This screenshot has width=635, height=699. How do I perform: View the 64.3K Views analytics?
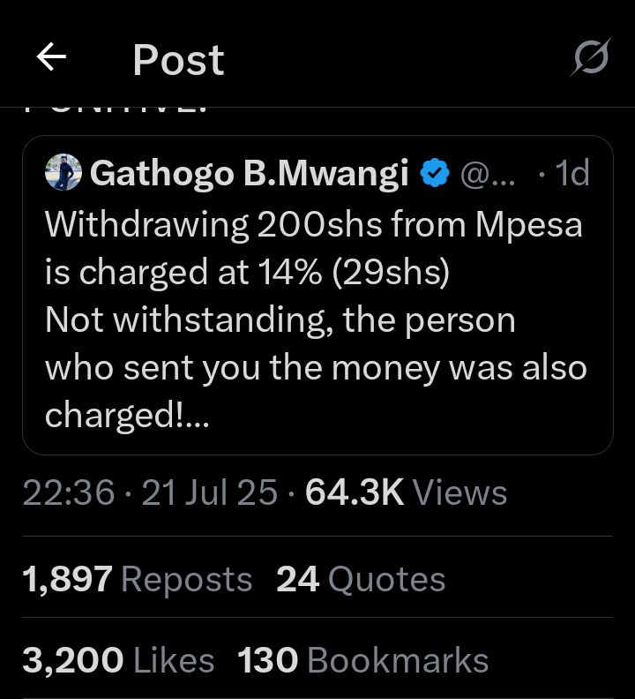tap(406, 493)
